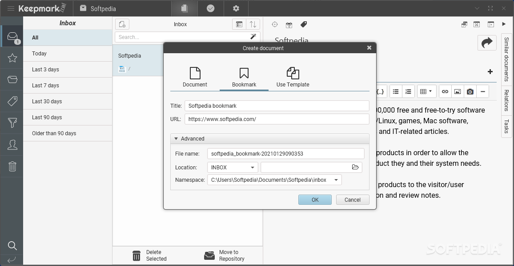Open the Tags sidebar icon
Viewport: 514px width, 266px height.
(x=12, y=101)
